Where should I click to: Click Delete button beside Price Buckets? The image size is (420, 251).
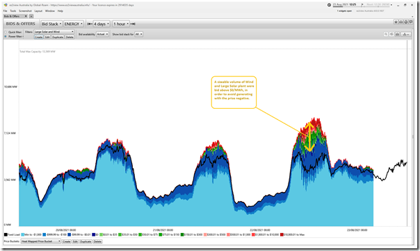click(97, 241)
